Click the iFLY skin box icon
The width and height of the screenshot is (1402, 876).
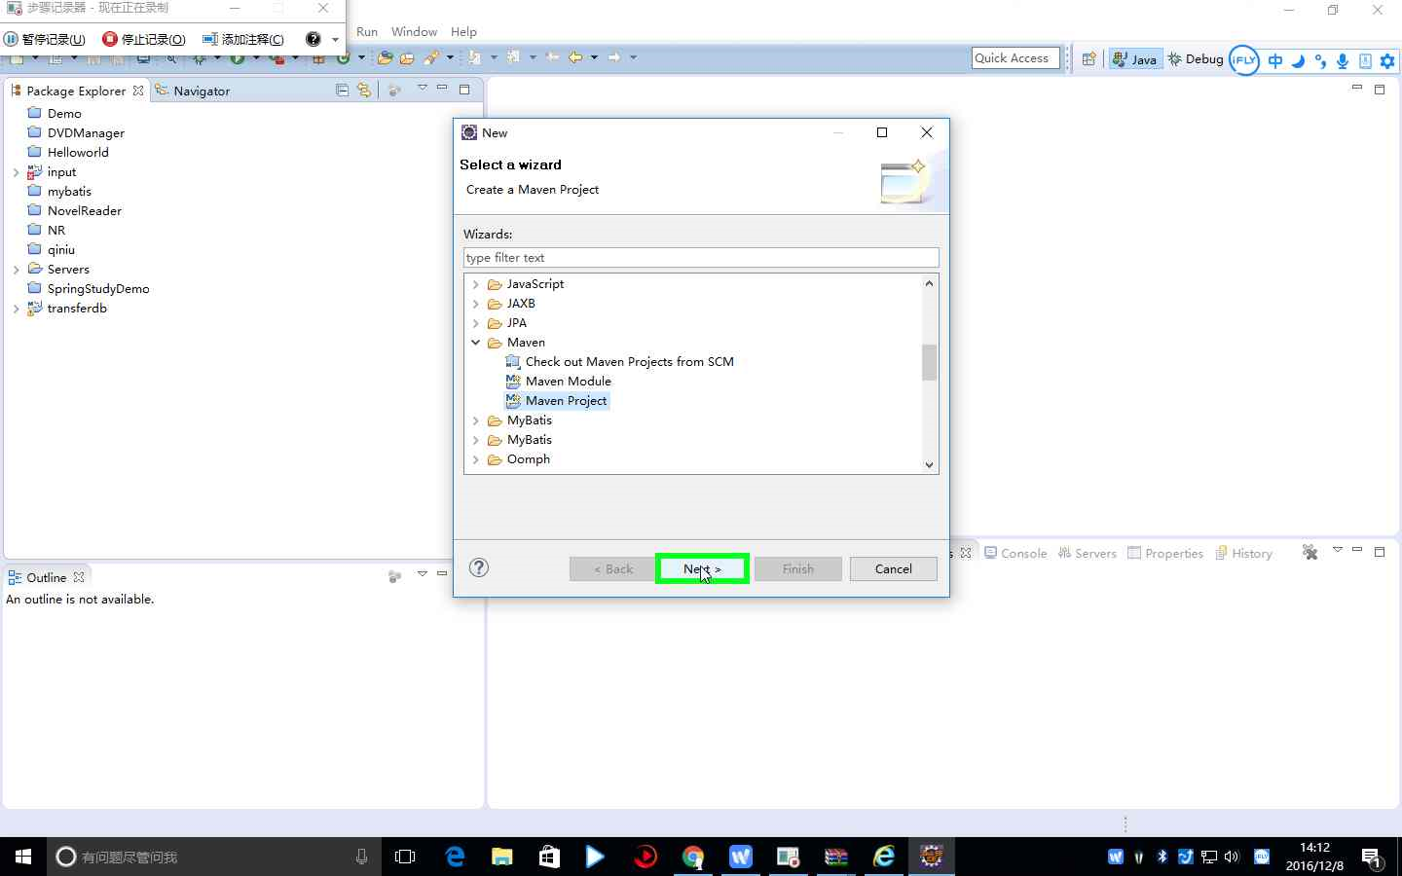click(x=1365, y=60)
